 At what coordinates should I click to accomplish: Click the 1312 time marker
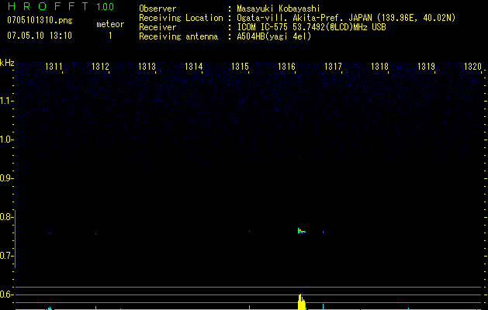click(100, 67)
